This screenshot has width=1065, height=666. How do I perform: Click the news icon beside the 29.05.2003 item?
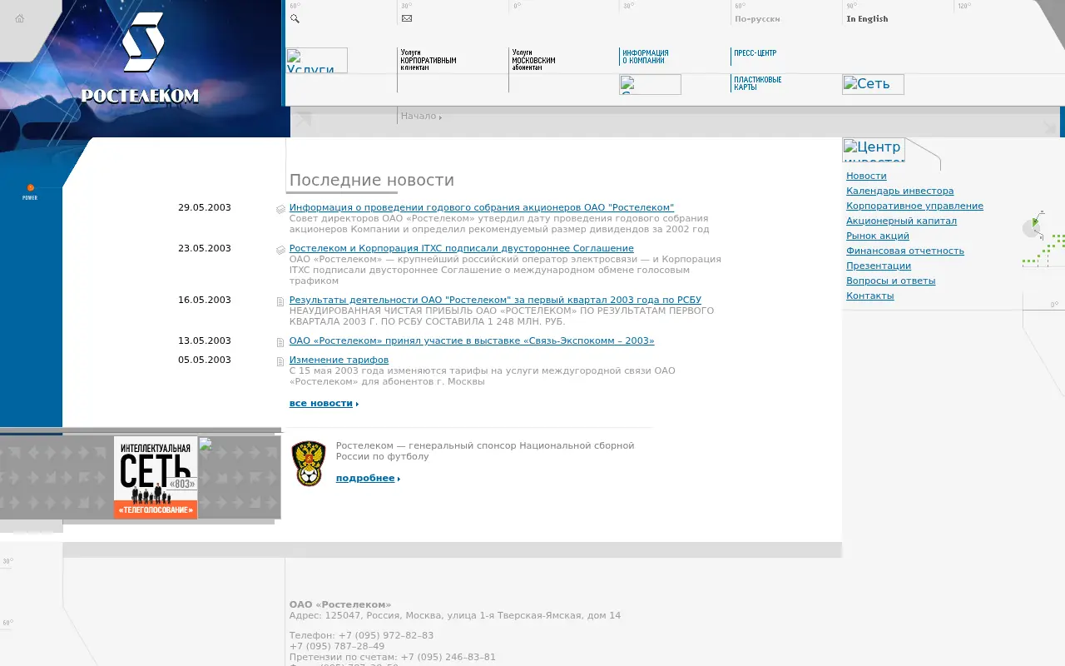point(280,209)
